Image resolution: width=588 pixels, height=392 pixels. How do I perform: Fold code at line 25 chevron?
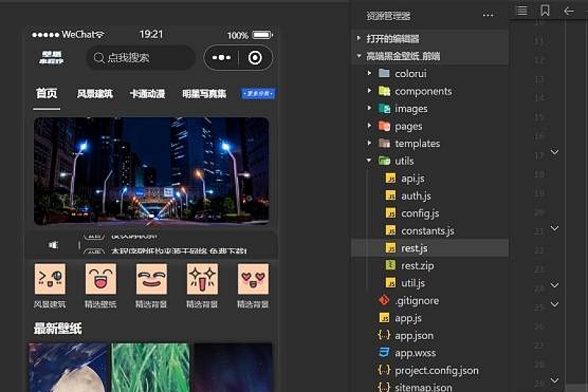click(x=555, y=304)
